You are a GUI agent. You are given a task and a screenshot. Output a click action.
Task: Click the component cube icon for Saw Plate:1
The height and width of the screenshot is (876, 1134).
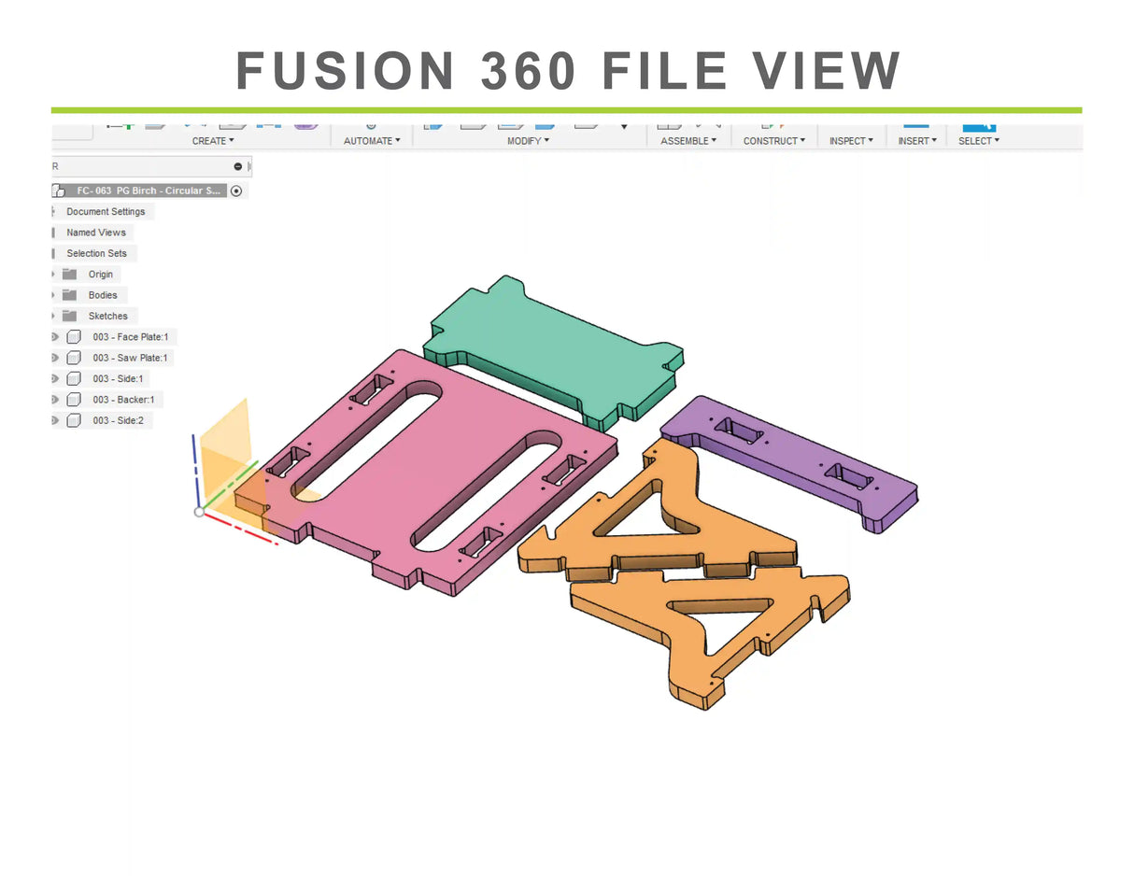coord(74,358)
